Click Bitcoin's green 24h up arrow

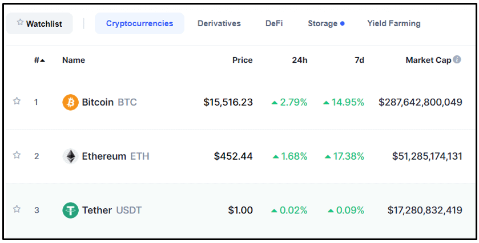274,103
